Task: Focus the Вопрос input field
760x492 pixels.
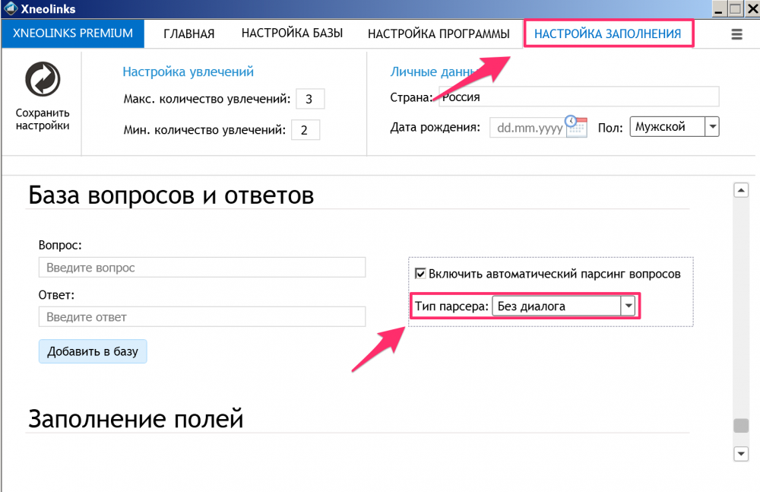Action: pos(202,268)
